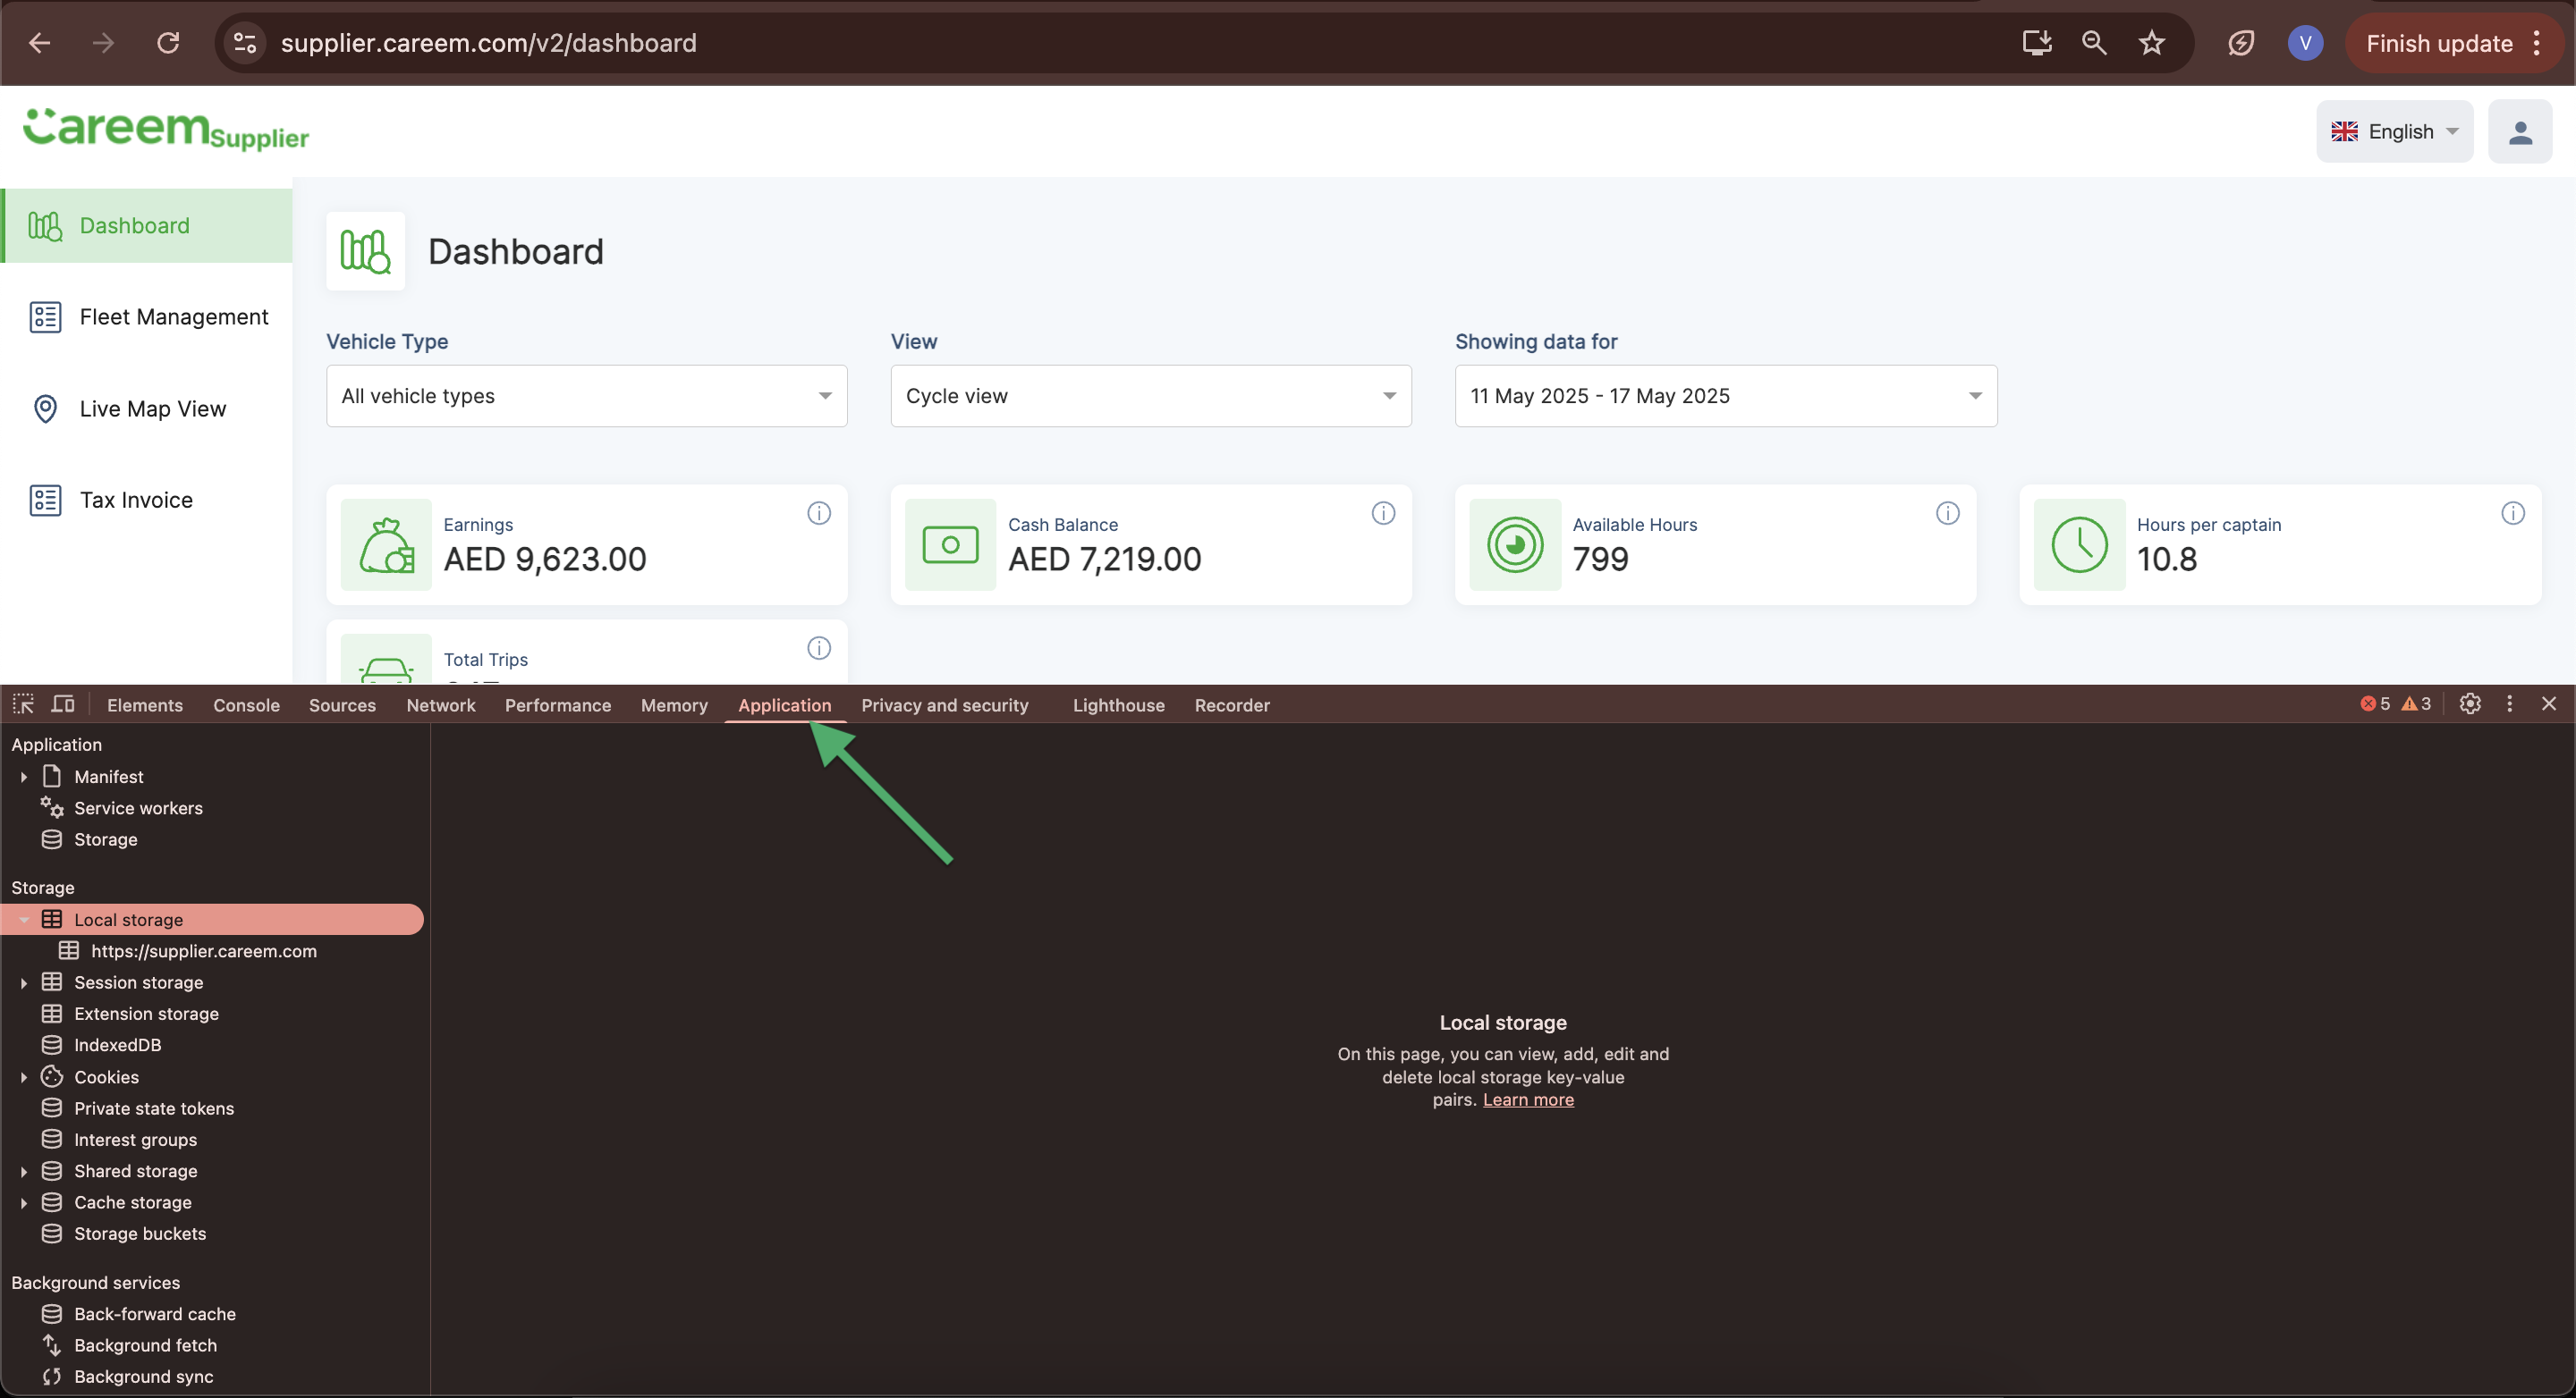2576x1398 pixels.
Task: Select Extension storage item
Action: click(146, 1015)
